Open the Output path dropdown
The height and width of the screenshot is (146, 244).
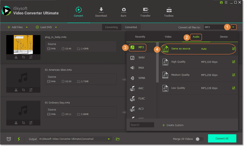[x=109, y=139]
